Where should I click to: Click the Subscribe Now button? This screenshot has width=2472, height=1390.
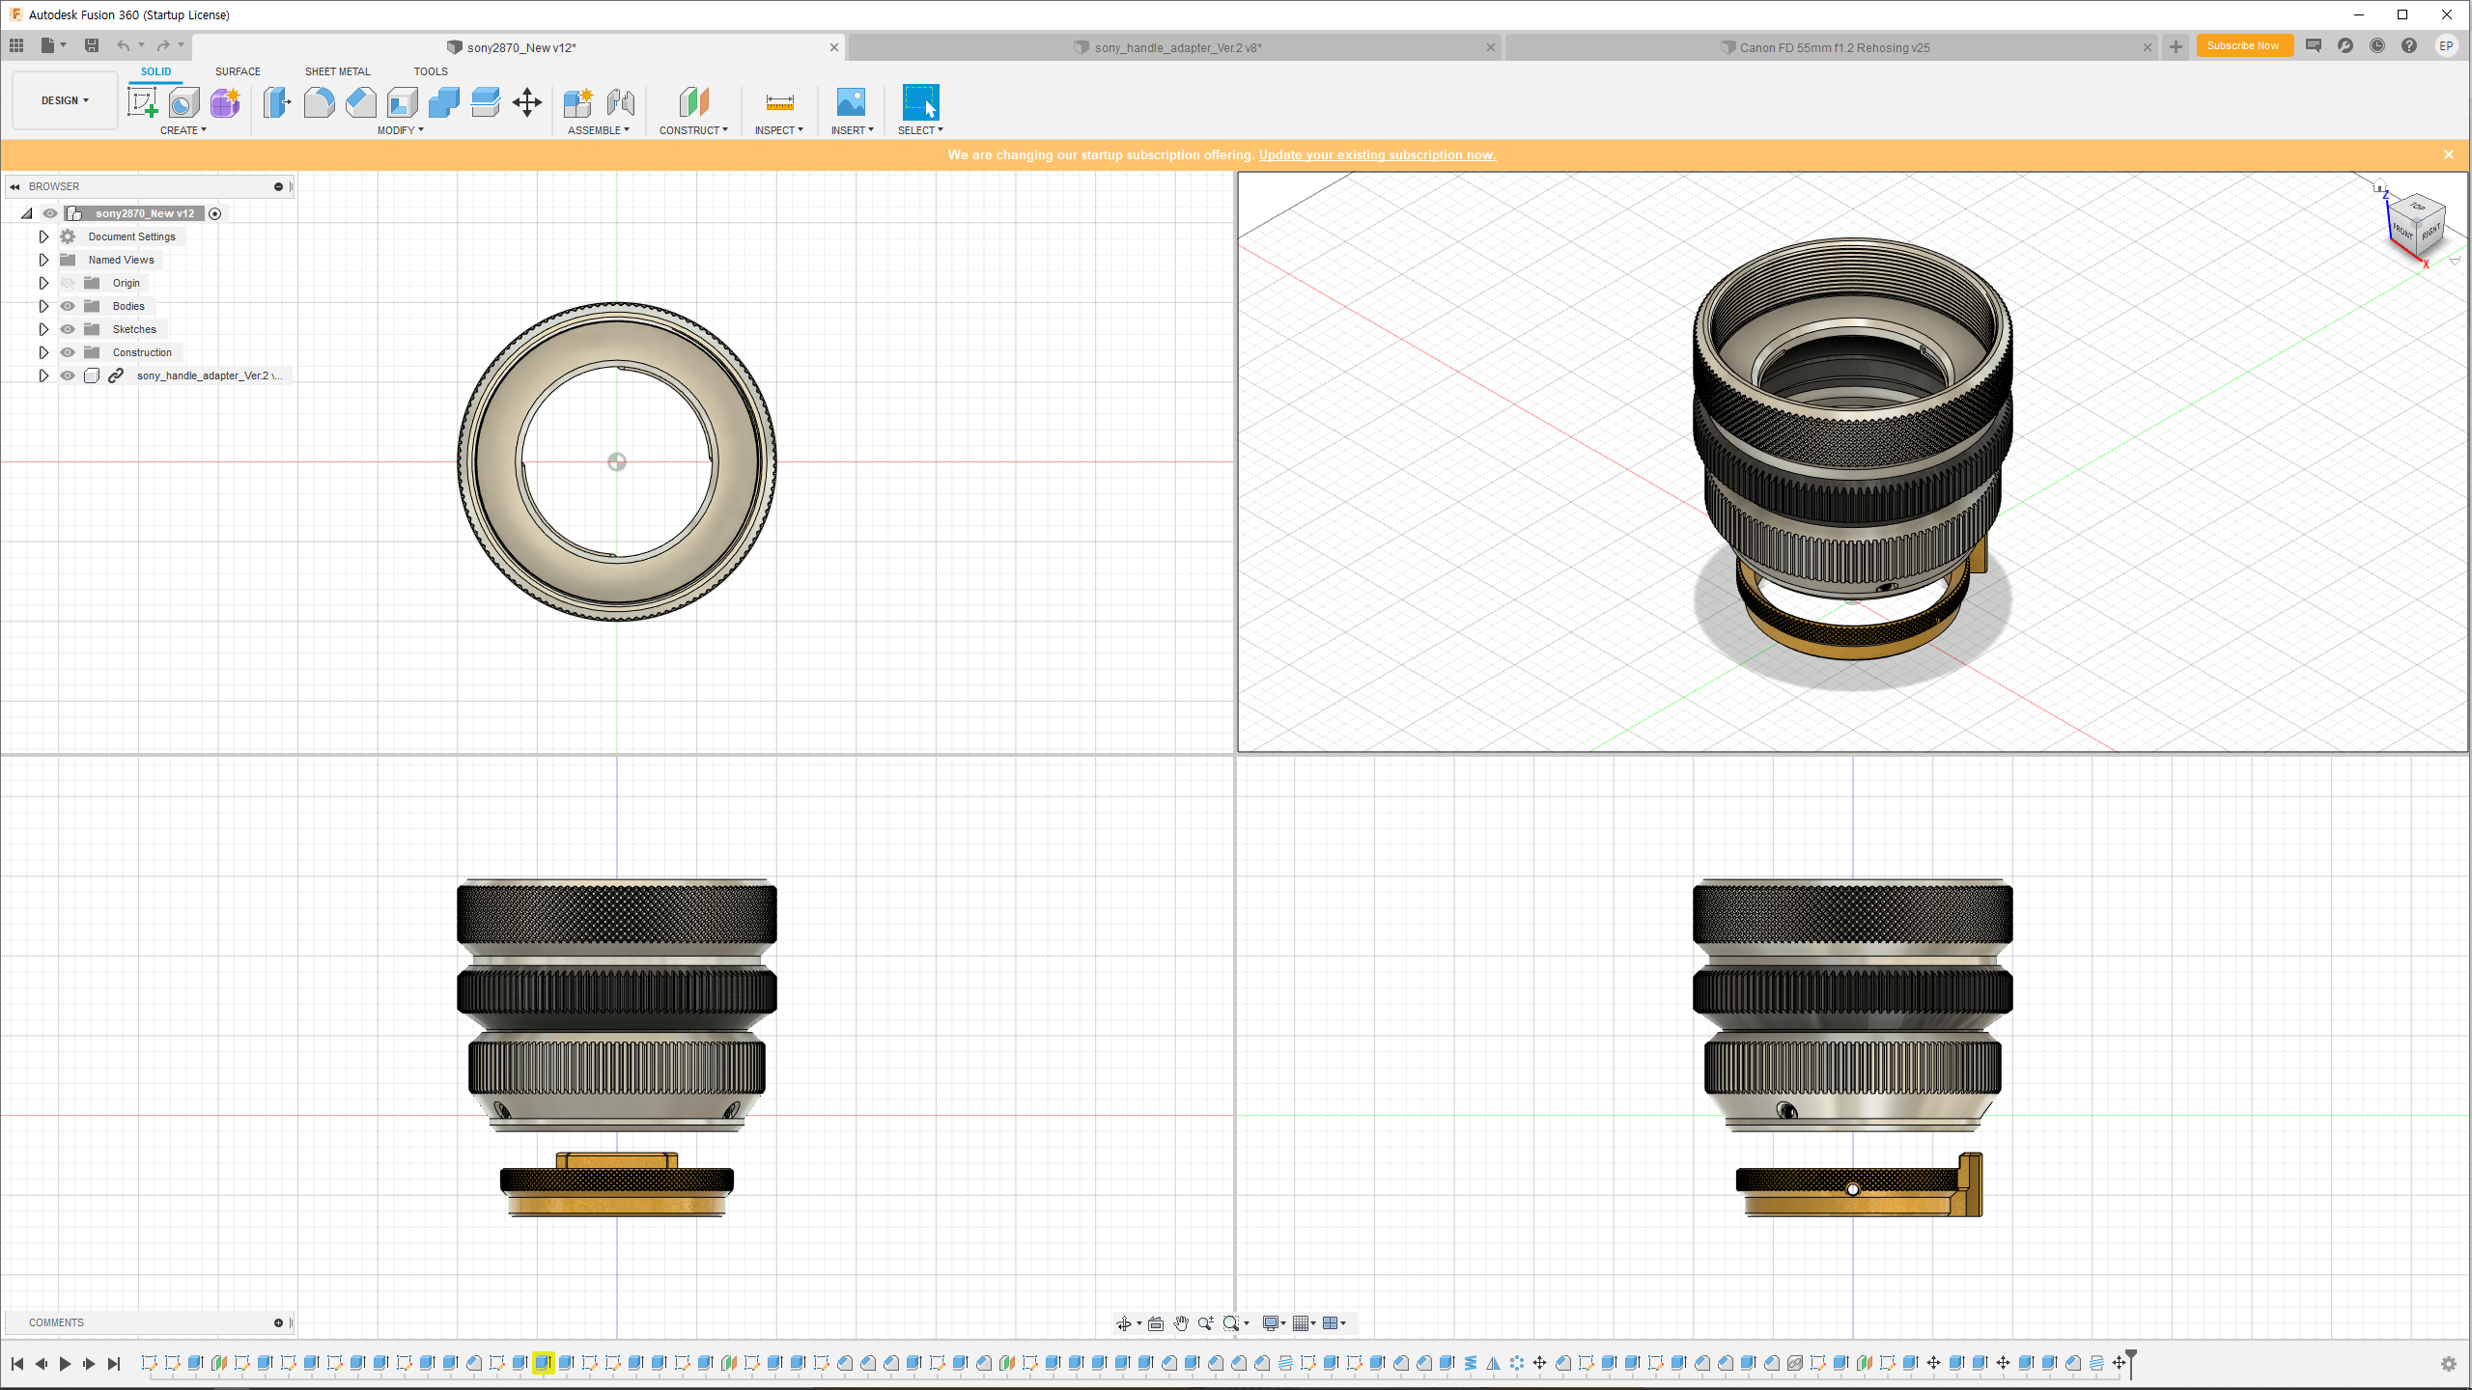(x=2242, y=45)
